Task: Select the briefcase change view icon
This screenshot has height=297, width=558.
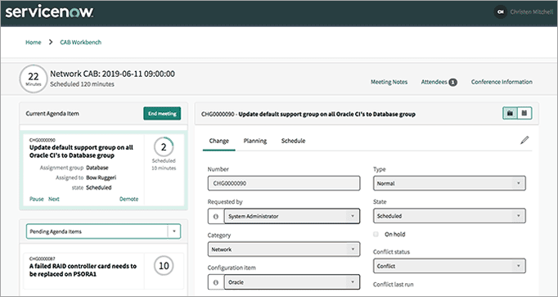Action: 510,113
